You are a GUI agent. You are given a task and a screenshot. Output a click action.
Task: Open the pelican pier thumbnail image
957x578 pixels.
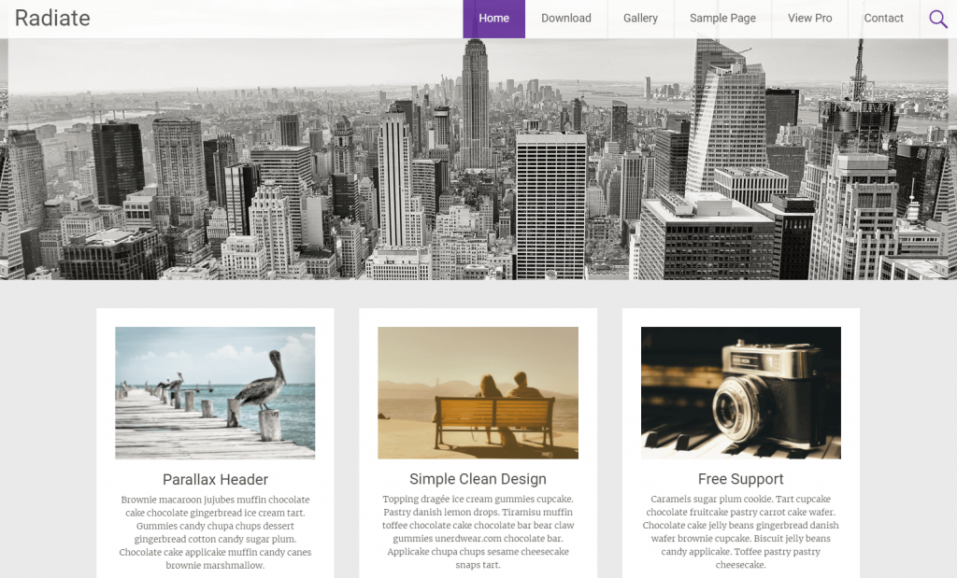(x=215, y=393)
